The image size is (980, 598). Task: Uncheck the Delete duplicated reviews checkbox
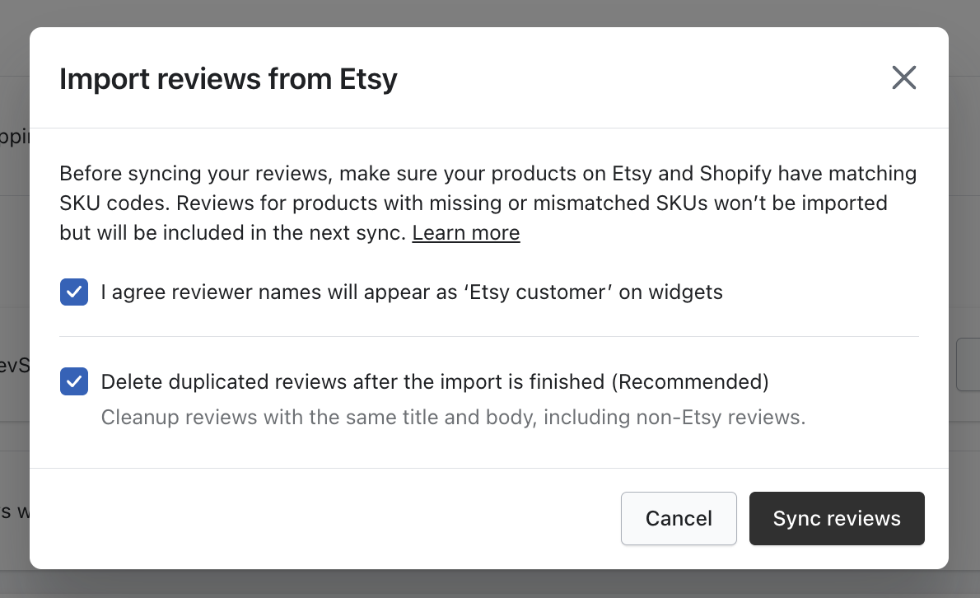coord(74,382)
